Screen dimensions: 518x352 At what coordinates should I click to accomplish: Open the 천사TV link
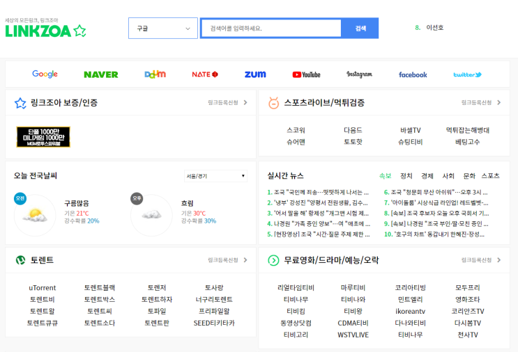(x=468, y=335)
